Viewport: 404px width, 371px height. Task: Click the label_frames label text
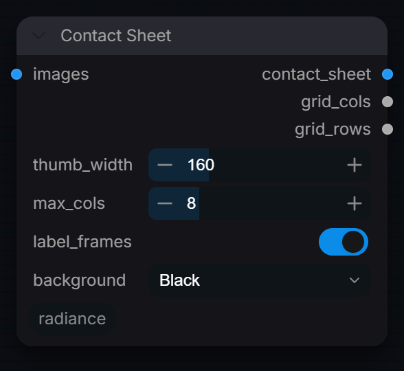(x=82, y=242)
